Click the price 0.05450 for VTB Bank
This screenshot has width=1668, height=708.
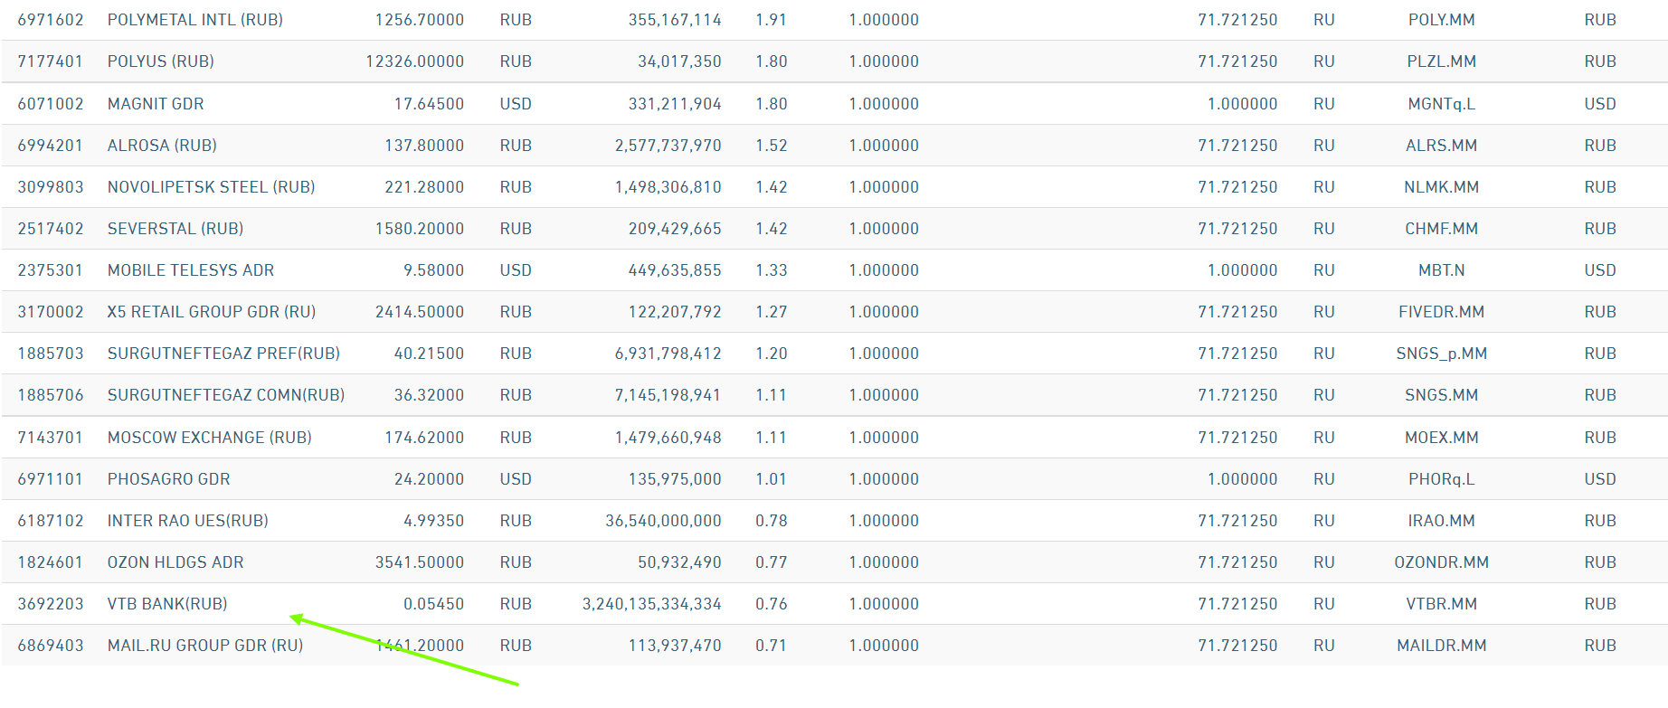tap(434, 604)
